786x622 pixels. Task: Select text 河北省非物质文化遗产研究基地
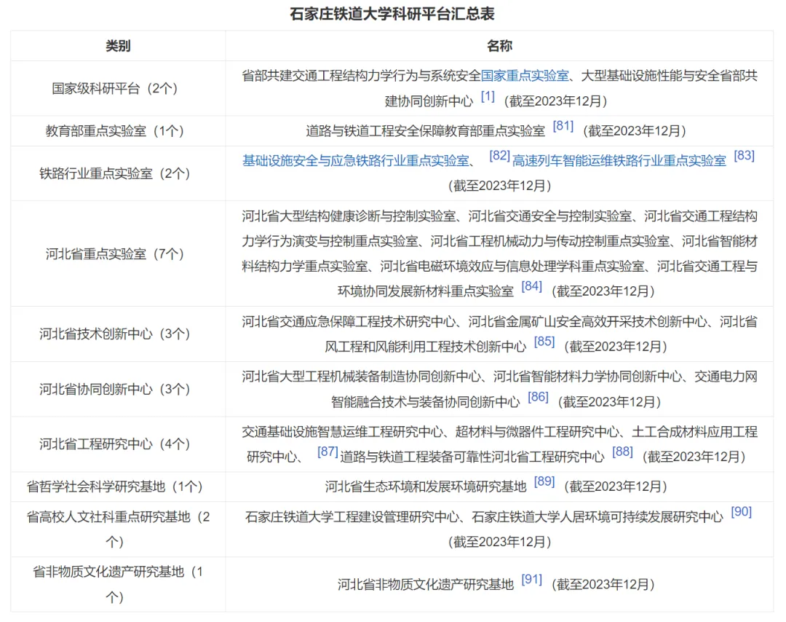tap(426, 584)
